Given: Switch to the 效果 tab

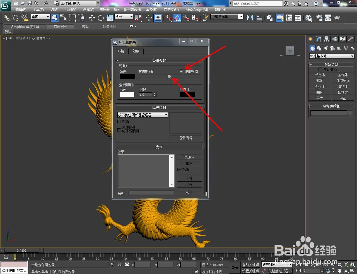Looking at the screenshot, I should [136, 51].
